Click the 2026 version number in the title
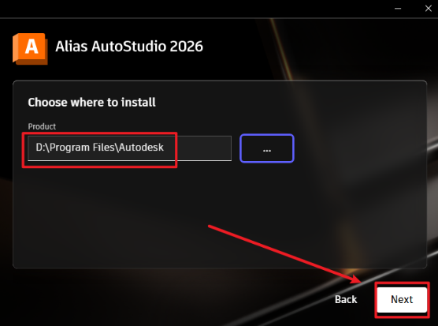The width and height of the screenshot is (438, 326). click(187, 47)
